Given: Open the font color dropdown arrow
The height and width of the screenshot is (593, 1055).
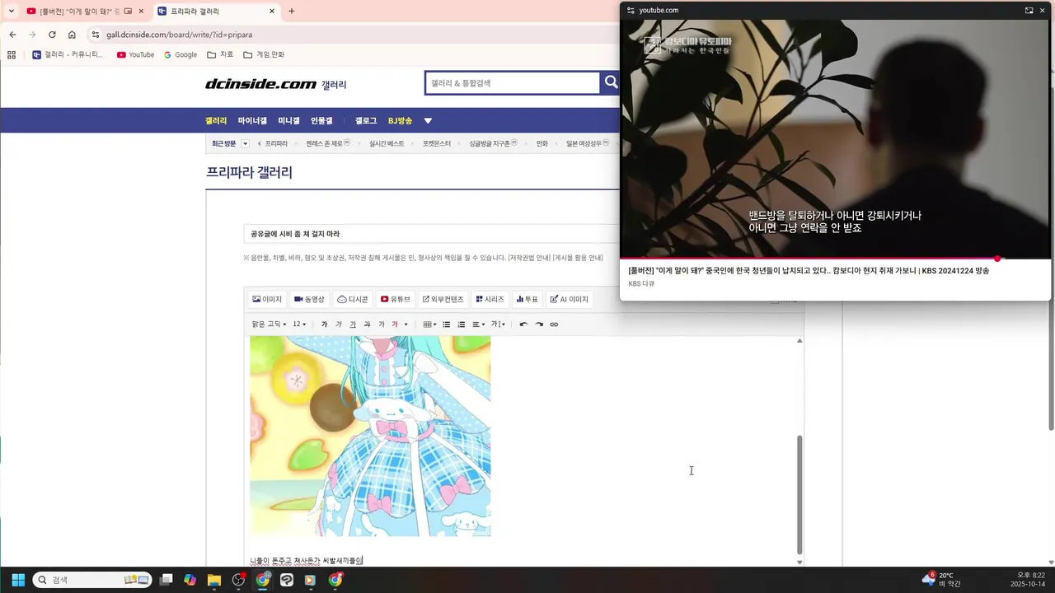Looking at the screenshot, I should coord(406,325).
